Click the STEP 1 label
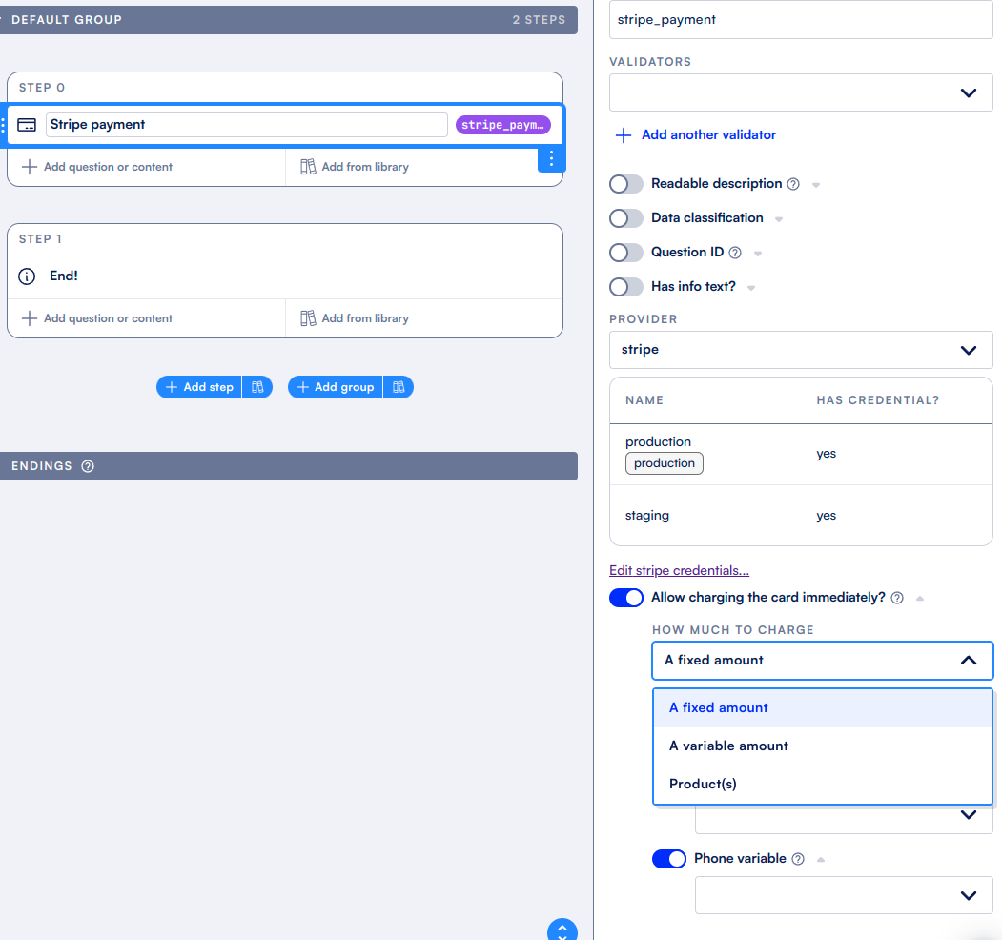 click(40, 239)
